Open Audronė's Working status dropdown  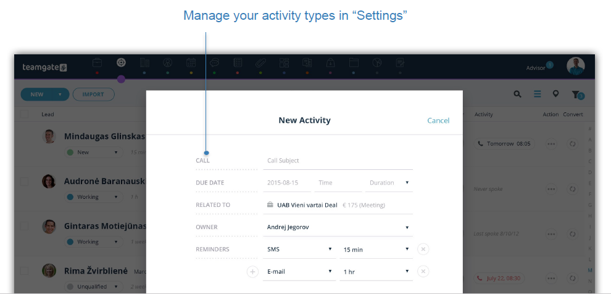(x=94, y=197)
